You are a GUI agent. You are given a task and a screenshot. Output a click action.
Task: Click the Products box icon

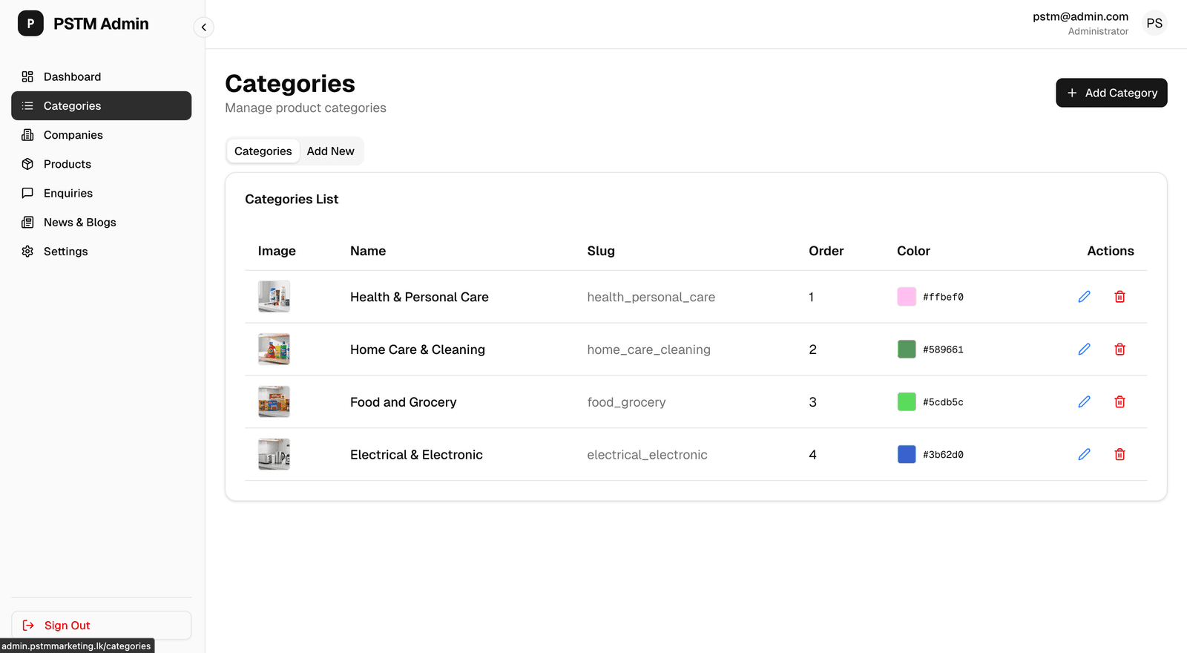tap(27, 164)
